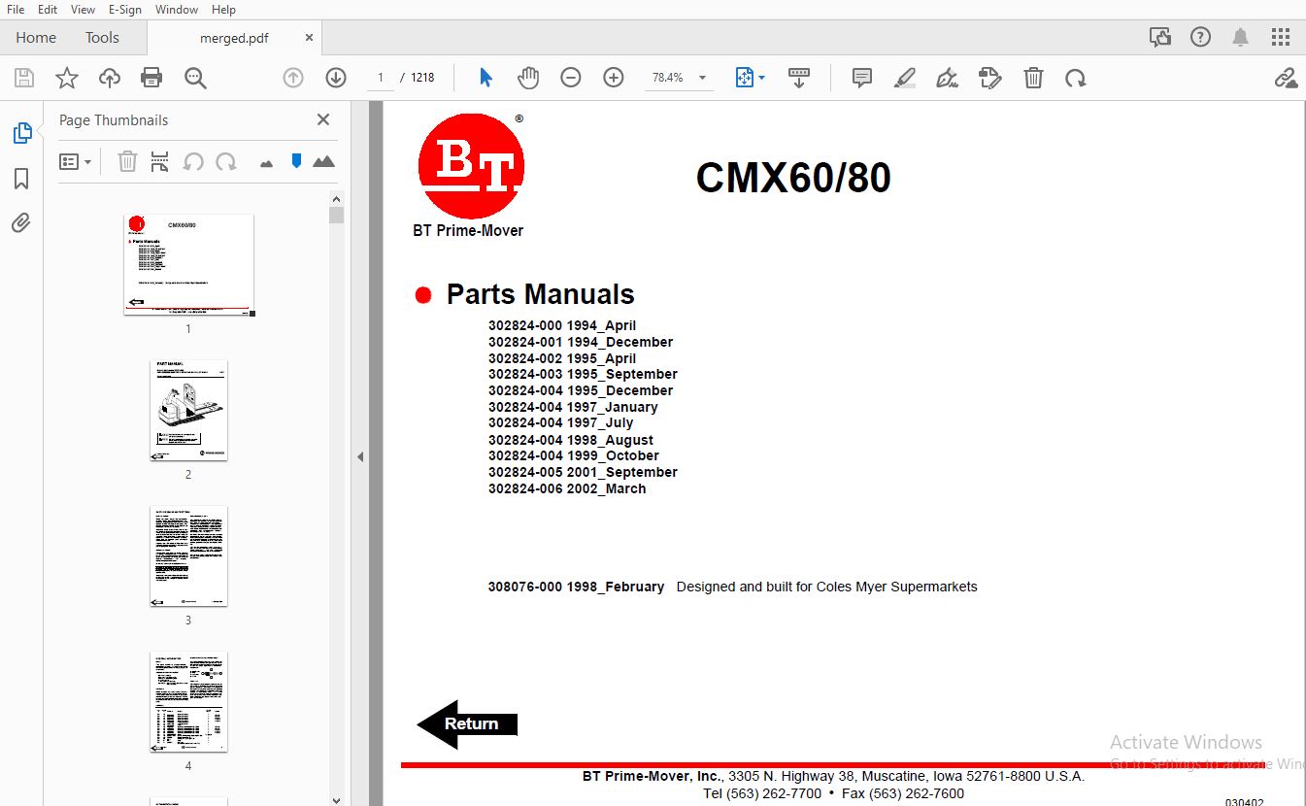Collapse the left navigation pane arrow
Screen dimensions: 1306x806
click(360, 456)
